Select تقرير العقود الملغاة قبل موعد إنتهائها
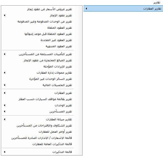Screen dimensions: 163x156 pos(48,34)
